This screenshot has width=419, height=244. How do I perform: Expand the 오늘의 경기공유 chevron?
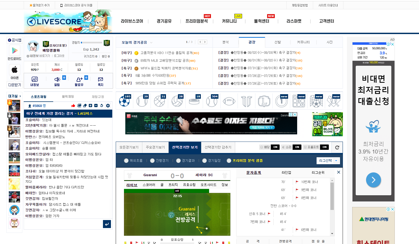[151, 43]
